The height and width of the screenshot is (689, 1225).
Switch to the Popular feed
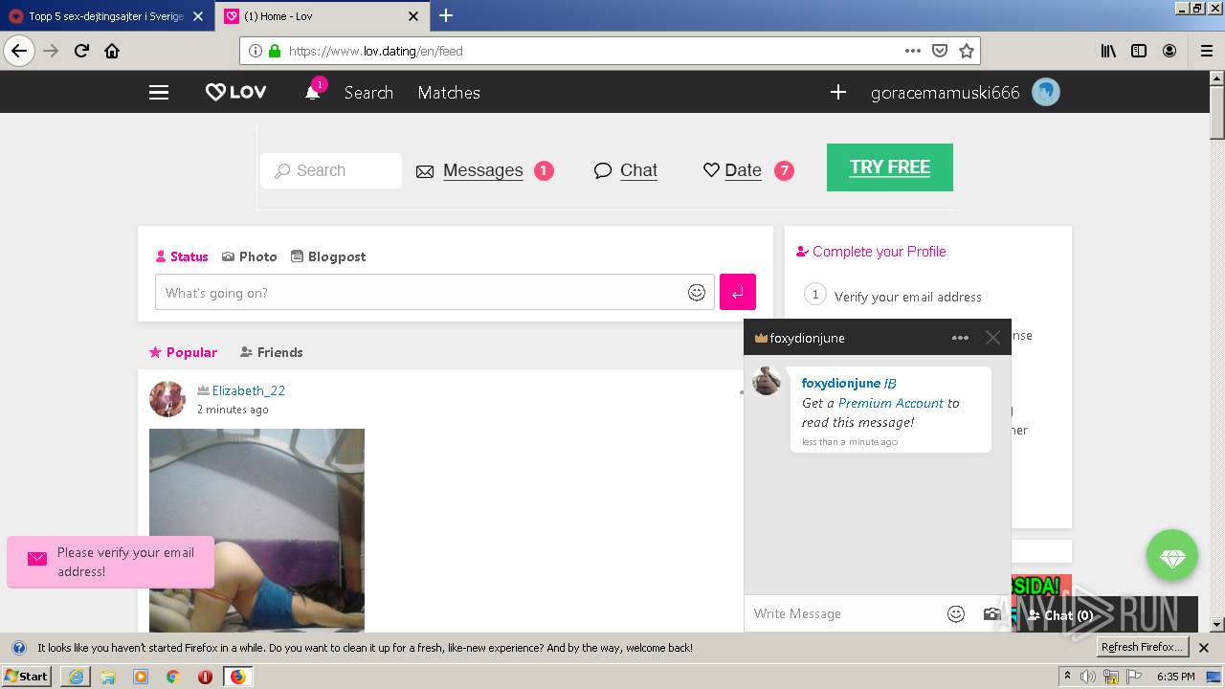(184, 352)
